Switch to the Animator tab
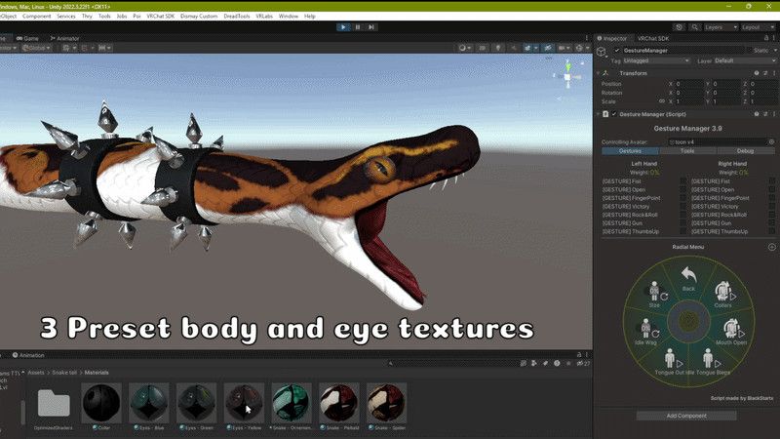Image resolution: width=780 pixels, height=439 pixels. point(64,38)
